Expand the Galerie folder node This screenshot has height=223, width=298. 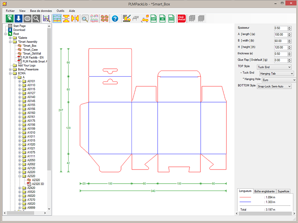point(10,38)
